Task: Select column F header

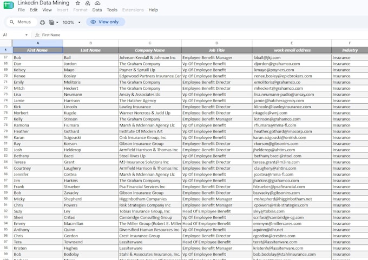Action: pyautogui.click(x=350, y=43)
